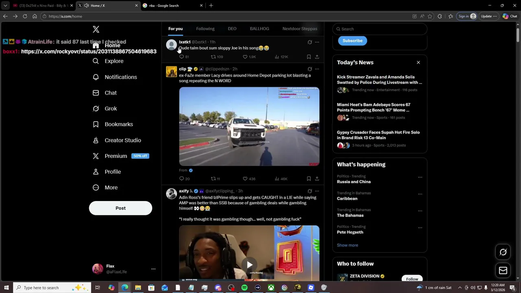The height and width of the screenshot is (293, 521).
Task: Open more menu on lxstk1's post
Action: pyautogui.click(x=317, y=42)
